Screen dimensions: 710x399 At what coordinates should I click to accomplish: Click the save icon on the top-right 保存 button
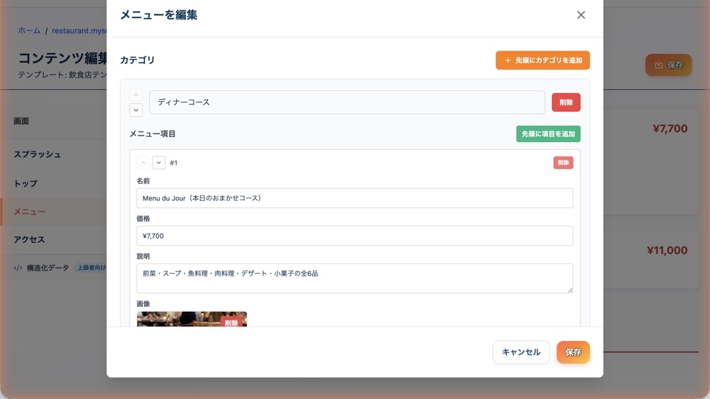pos(657,64)
